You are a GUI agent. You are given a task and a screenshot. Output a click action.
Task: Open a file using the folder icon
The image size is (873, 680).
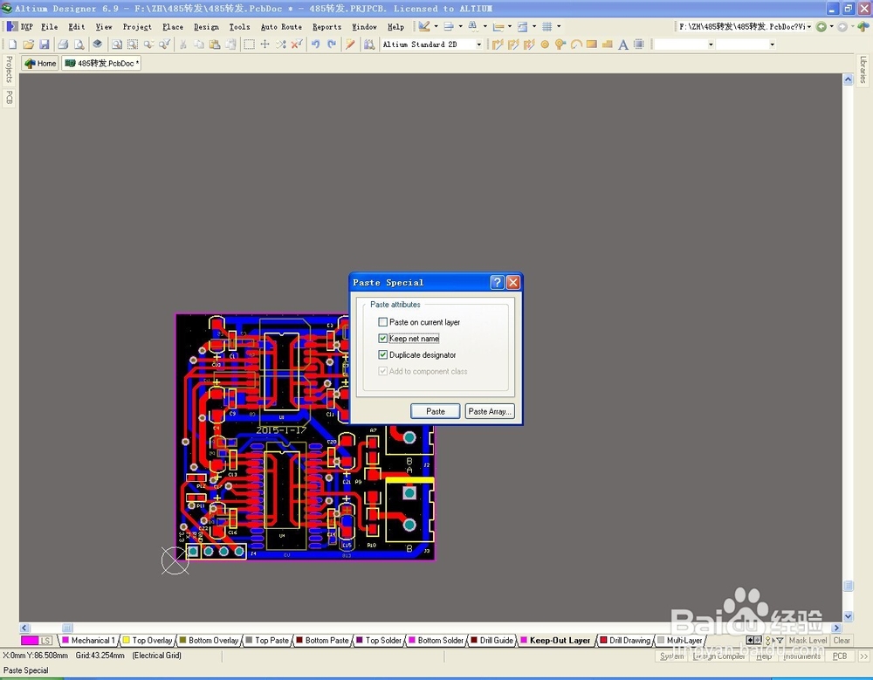pyautogui.click(x=28, y=44)
